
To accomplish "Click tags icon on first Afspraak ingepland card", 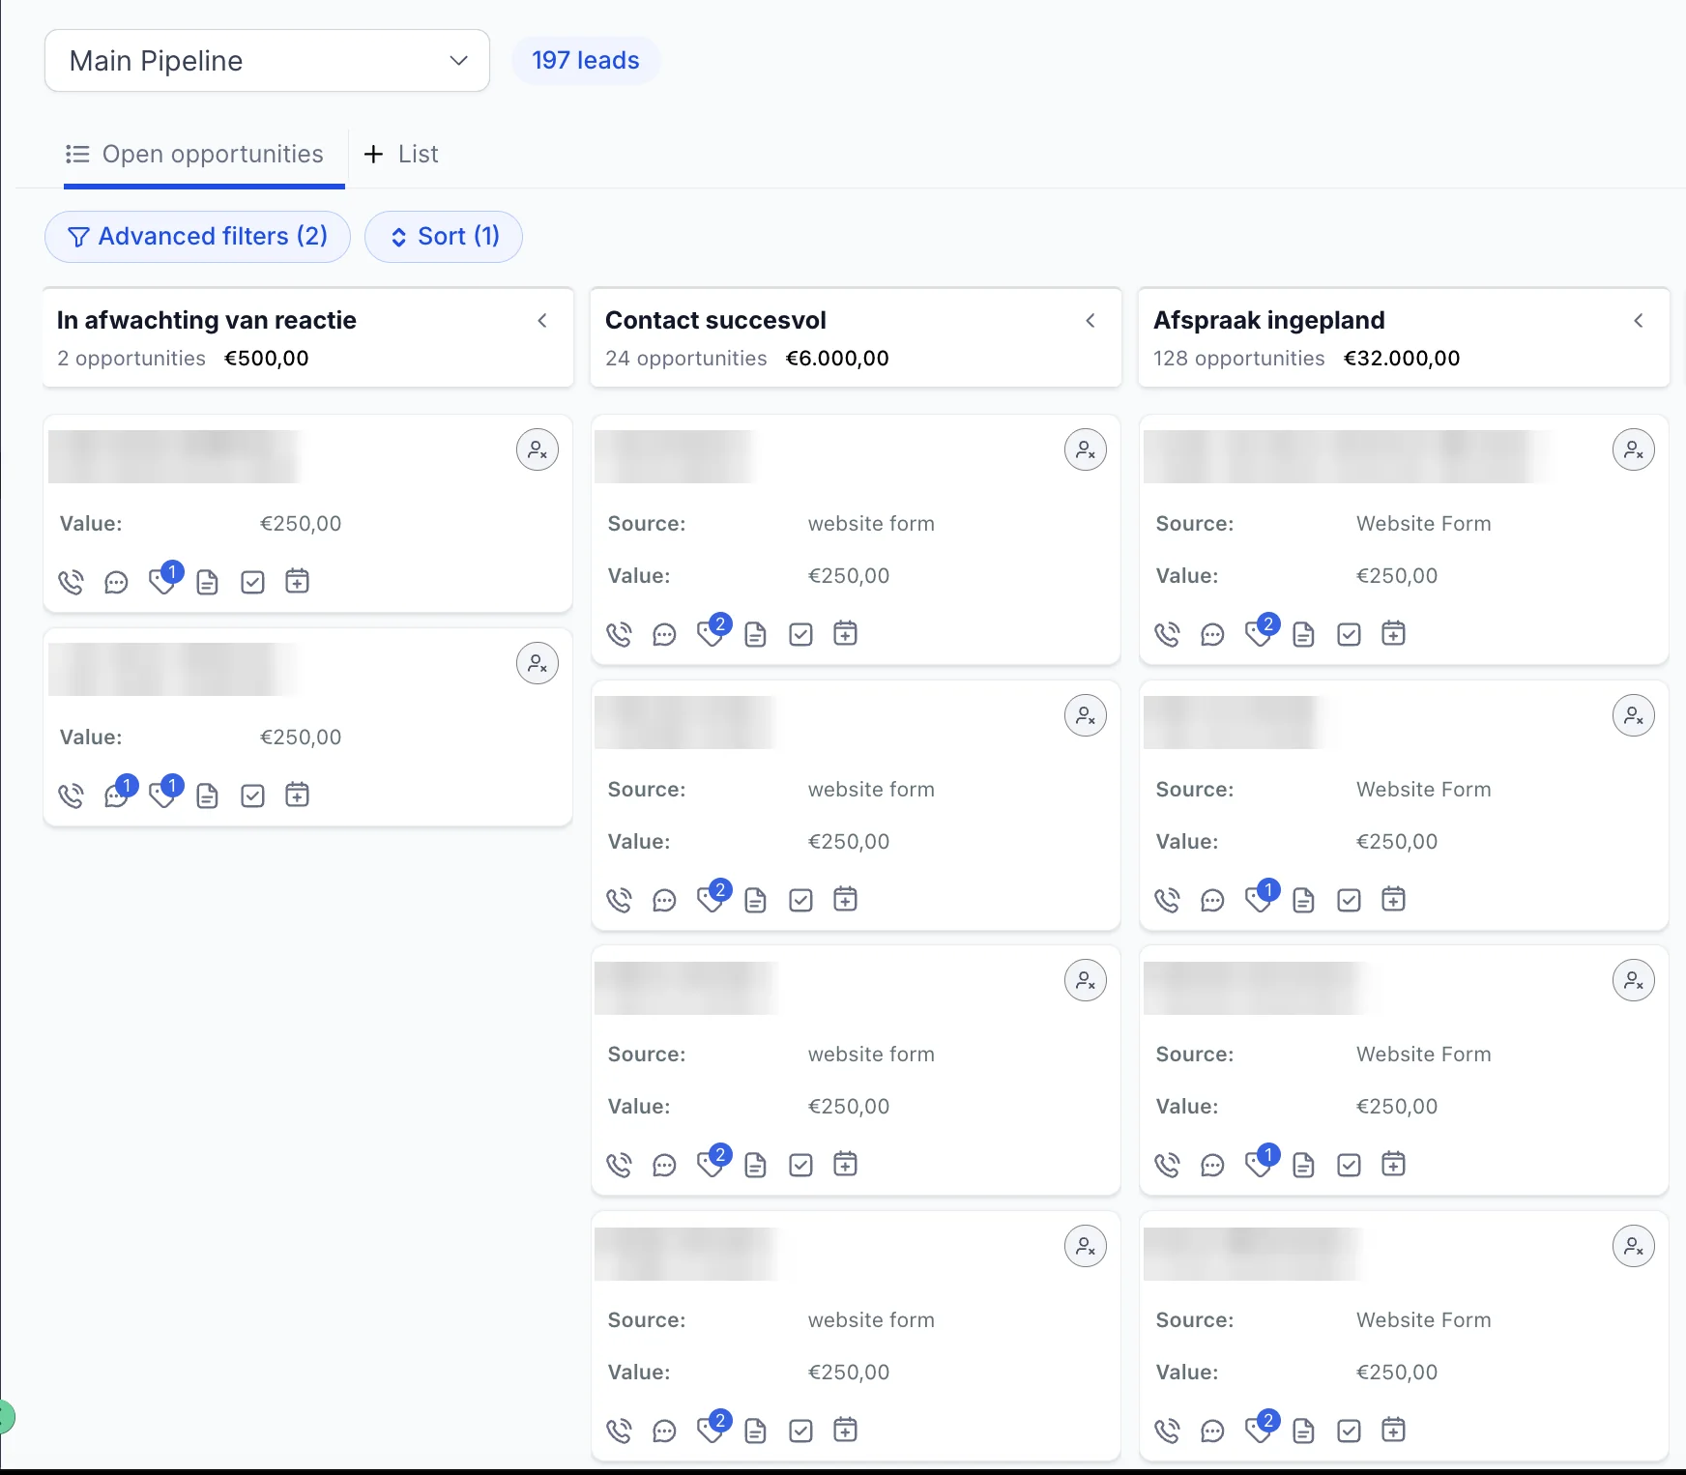I will click(1261, 632).
